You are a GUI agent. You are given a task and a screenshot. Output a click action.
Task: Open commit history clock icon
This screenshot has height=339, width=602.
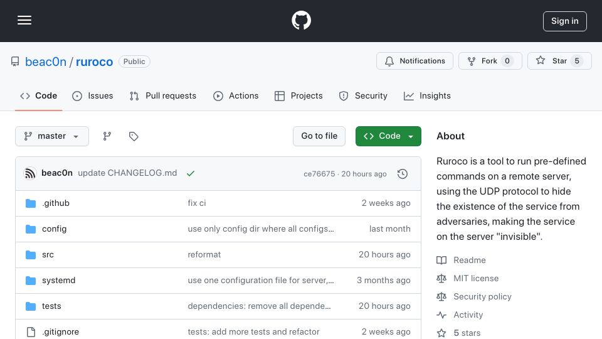(x=402, y=174)
